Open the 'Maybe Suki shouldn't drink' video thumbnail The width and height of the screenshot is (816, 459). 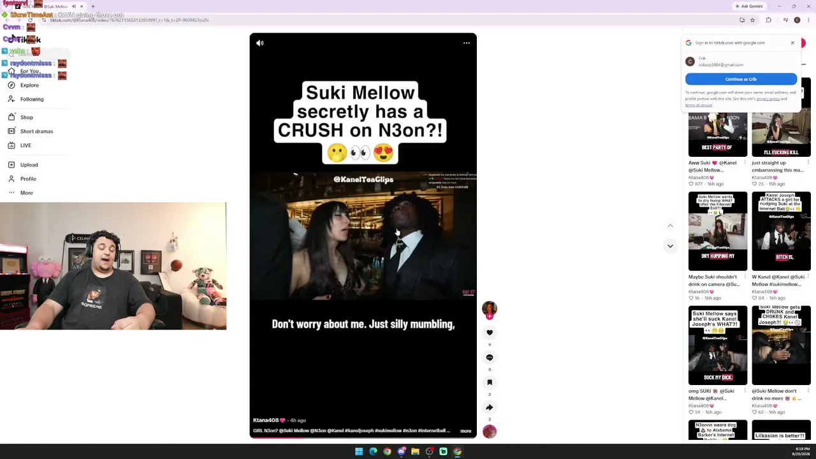(718, 231)
